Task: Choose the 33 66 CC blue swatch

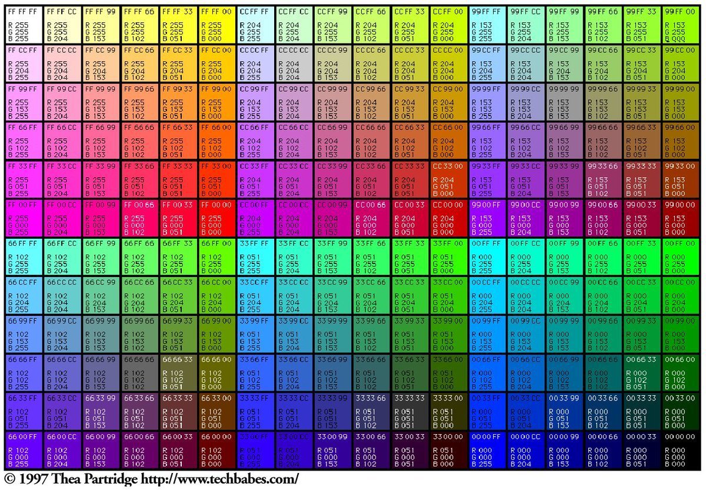Action: tap(294, 372)
